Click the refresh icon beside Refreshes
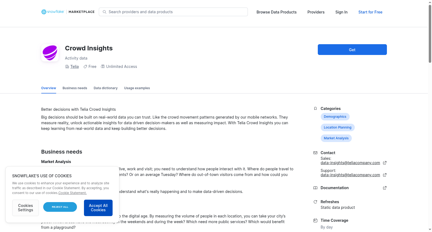Image resolution: width=432 pixels, height=232 pixels. coord(315,202)
